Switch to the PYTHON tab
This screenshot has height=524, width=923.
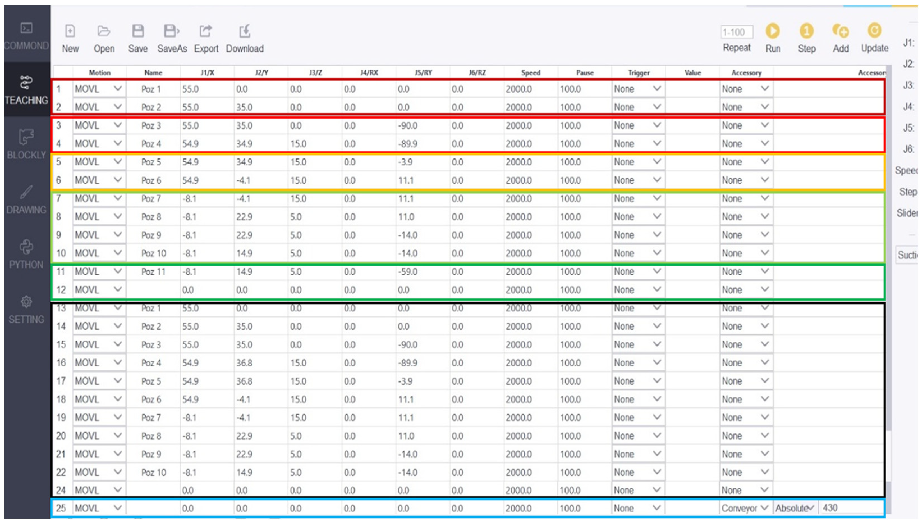[26, 254]
